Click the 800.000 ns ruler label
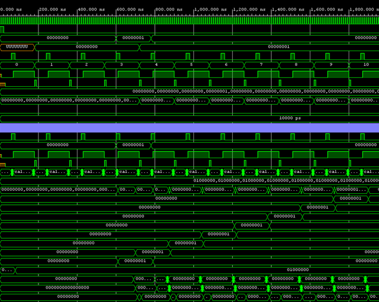This screenshot has width=379, height=302. (169, 10)
